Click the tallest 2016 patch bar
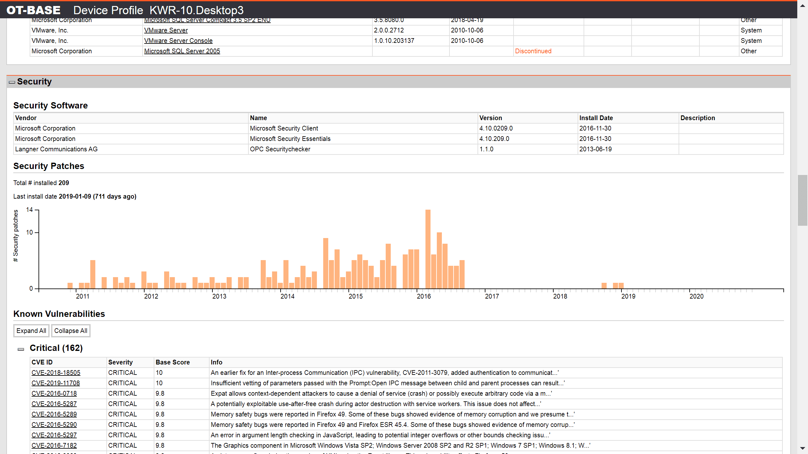The width and height of the screenshot is (808, 454). pos(428,249)
